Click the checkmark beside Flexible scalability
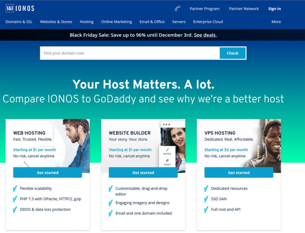This screenshot has width=305, height=233. pyautogui.click(x=15, y=188)
